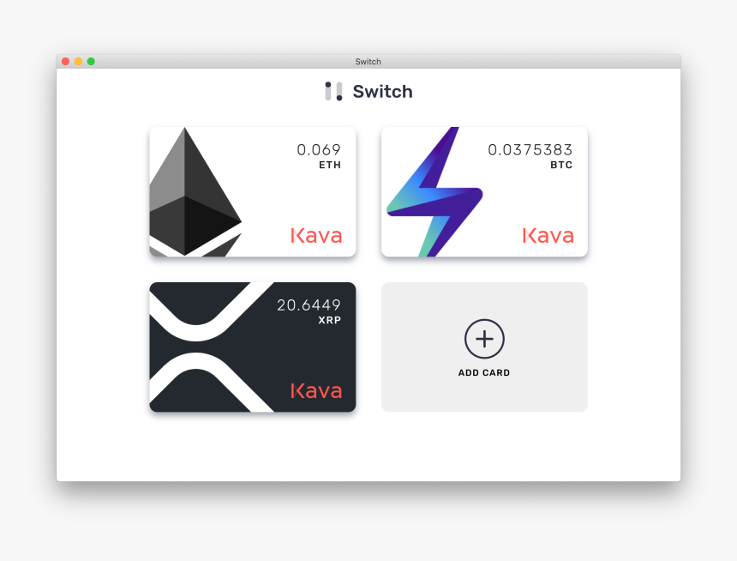
Task: Click the 0.069 balance value
Action: click(318, 149)
